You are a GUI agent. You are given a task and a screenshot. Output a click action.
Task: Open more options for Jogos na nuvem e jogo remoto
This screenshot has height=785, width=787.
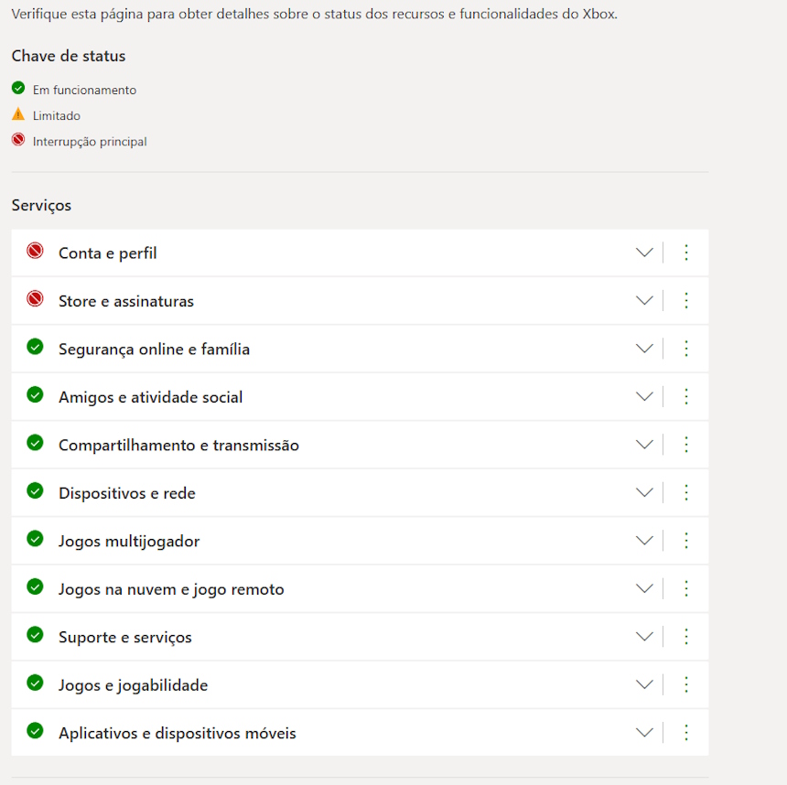tap(686, 589)
